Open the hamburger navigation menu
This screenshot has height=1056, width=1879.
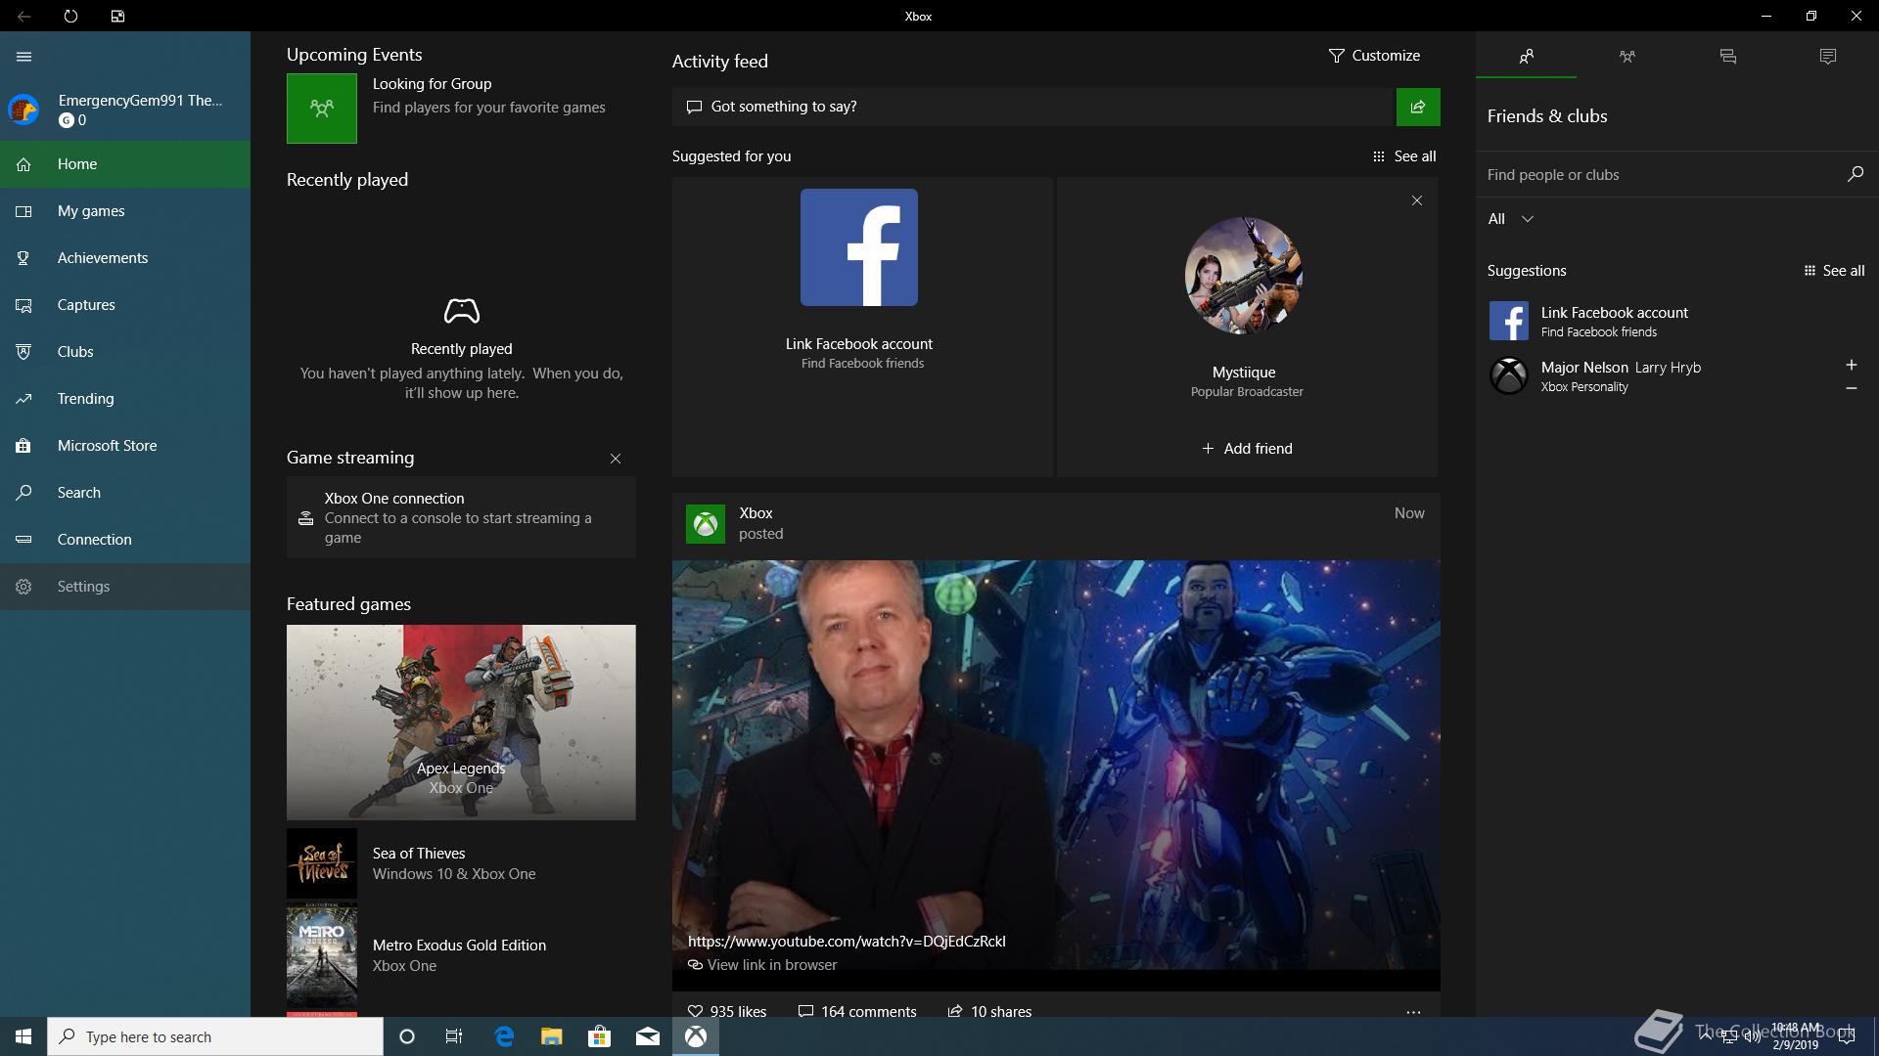coord(24,57)
